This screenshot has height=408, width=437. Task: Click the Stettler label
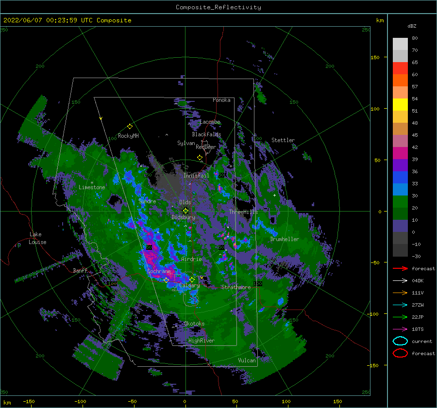tap(283, 140)
